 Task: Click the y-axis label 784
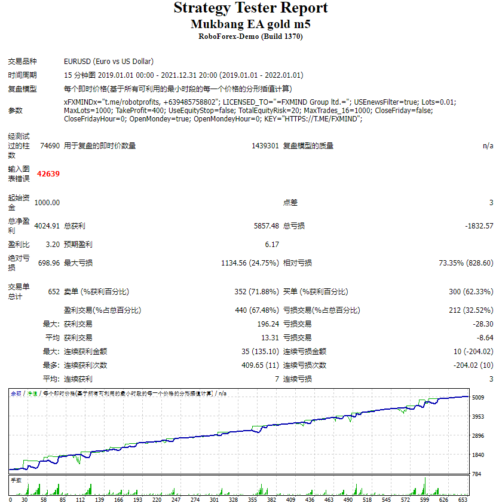477,474
